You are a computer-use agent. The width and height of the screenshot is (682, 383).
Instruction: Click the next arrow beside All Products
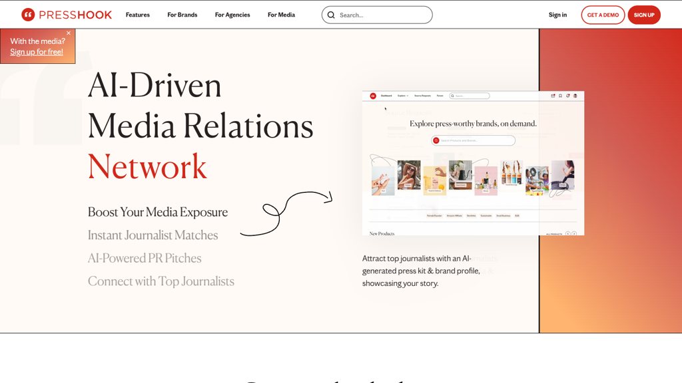click(x=574, y=233)
